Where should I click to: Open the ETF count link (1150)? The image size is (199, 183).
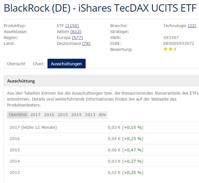[72, 26]
